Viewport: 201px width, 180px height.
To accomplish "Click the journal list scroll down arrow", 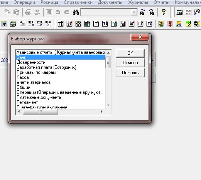I will pos(108,105).
